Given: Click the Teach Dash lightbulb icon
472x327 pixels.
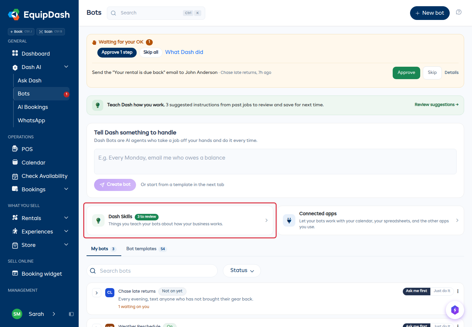Looking at the screenshot, I should point(98,105).
